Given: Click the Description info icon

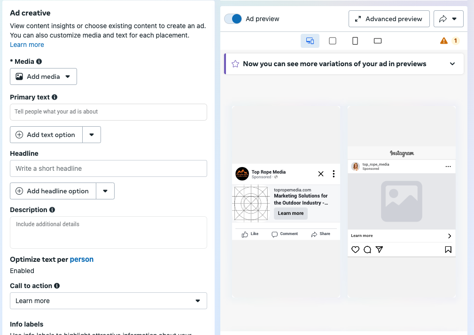Looking at the screenshot, I should click(x=52, y=210).
